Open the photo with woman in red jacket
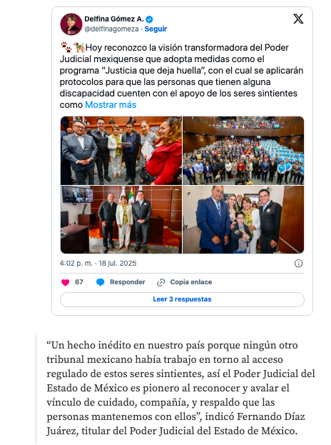This screenshot has width=331, height=445. (121, 151)
